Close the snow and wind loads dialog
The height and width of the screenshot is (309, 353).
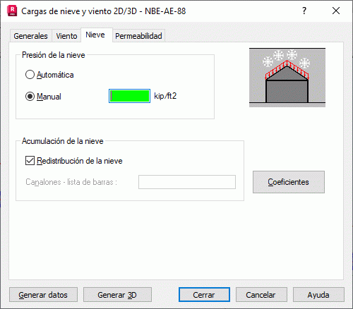point(336,11)
